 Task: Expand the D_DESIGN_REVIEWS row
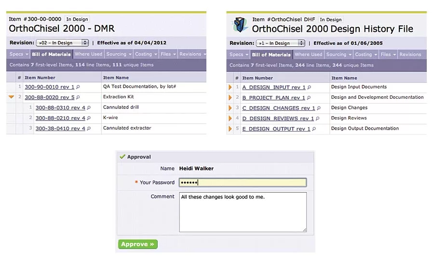[230, 119]
